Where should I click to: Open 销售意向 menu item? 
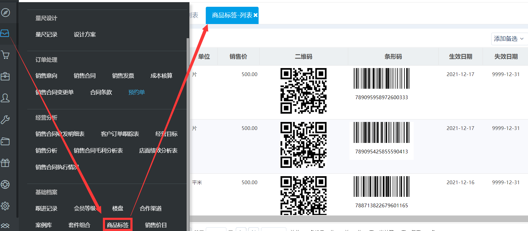46,76
